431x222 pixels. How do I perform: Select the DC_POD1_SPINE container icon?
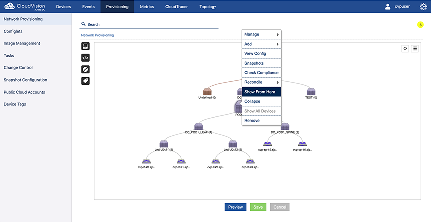(x=285, y=127)
